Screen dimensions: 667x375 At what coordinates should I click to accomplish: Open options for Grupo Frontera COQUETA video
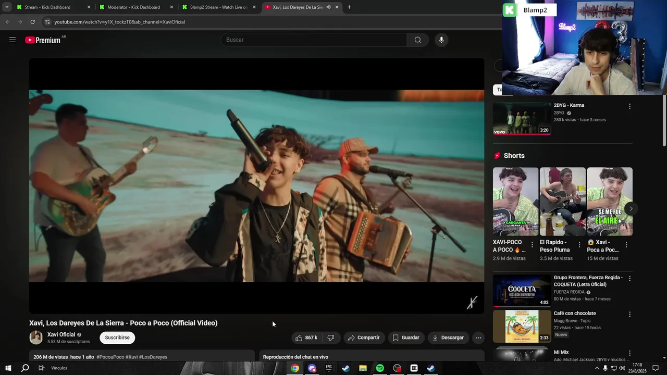tap(629, 279)
